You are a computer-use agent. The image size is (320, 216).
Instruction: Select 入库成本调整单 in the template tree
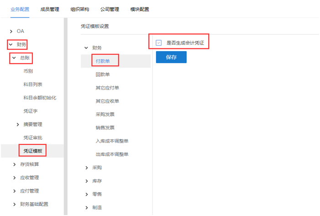112,141
